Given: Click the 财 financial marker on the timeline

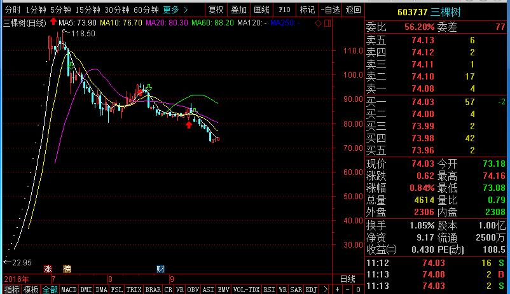Looking at the screenshot, I should click(160, 269).
